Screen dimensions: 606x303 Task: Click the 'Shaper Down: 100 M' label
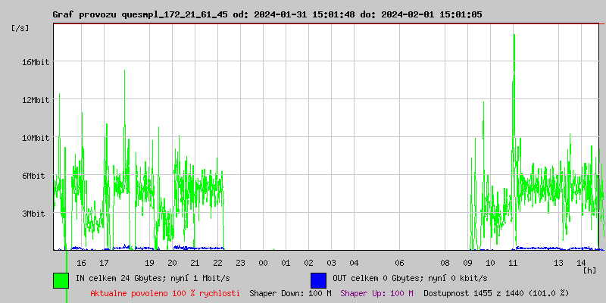(290, 292)
